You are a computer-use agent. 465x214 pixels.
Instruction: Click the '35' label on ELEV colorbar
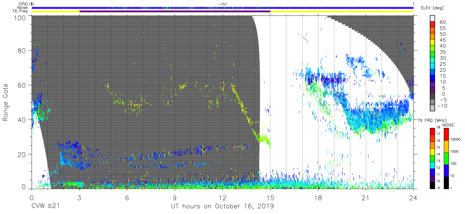(x=442, y=52)
